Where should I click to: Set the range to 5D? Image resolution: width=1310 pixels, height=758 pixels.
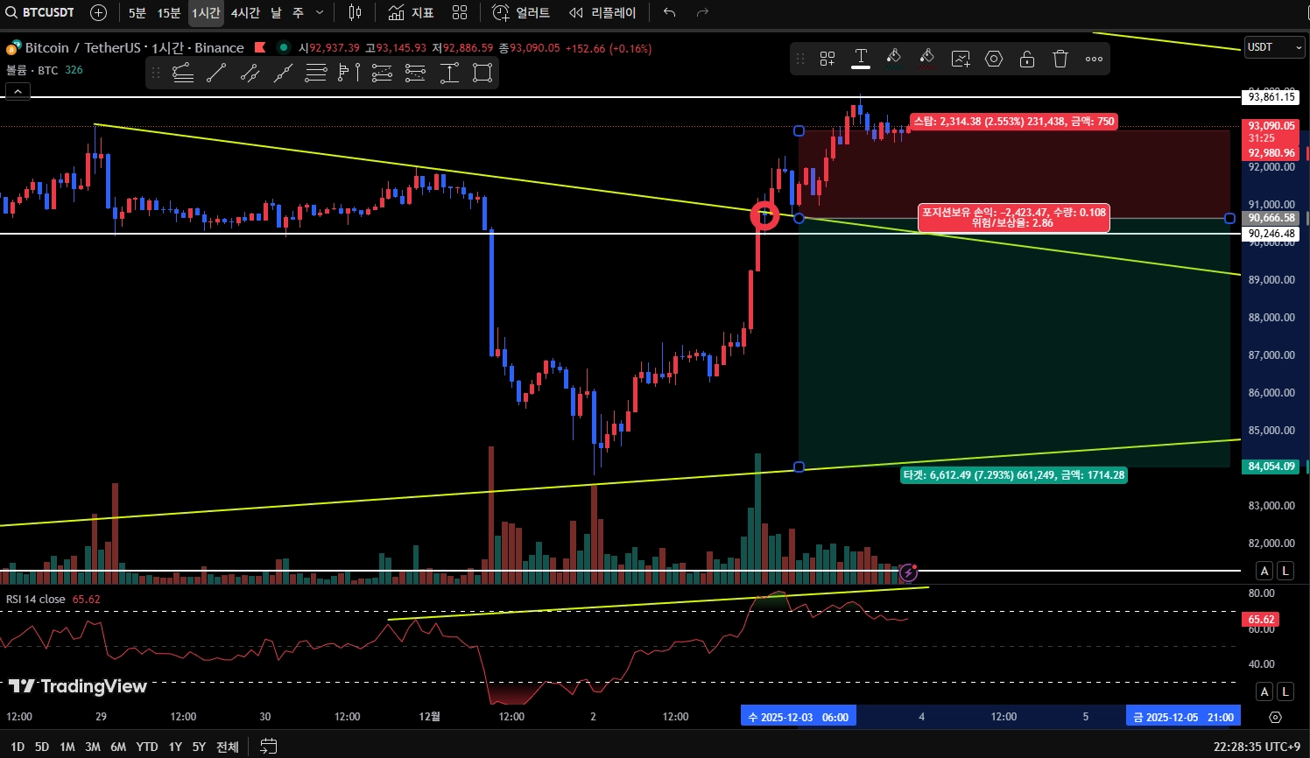pyautogui.click(x=42, y=747)
